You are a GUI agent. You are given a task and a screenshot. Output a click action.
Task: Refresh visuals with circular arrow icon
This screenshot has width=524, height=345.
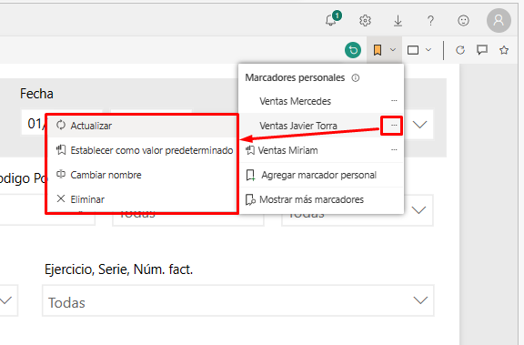coord(460,50)
